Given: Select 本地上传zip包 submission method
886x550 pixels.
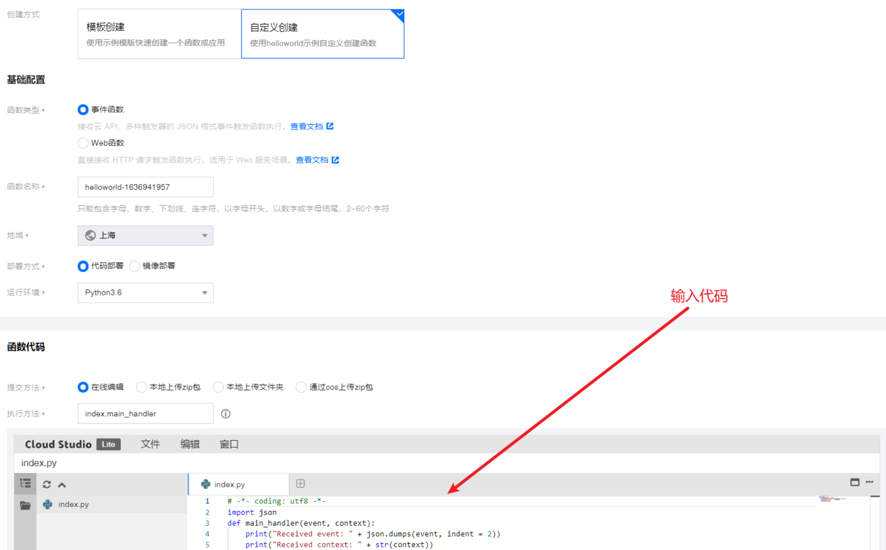Looking at the screenshot, I should [x=141, y=387].
